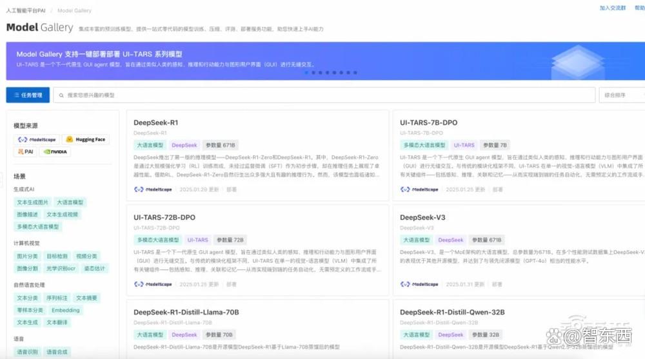
Task: Click 参数量 72B tag on UI-TARS-72B-DPO card
Action: 230,240
